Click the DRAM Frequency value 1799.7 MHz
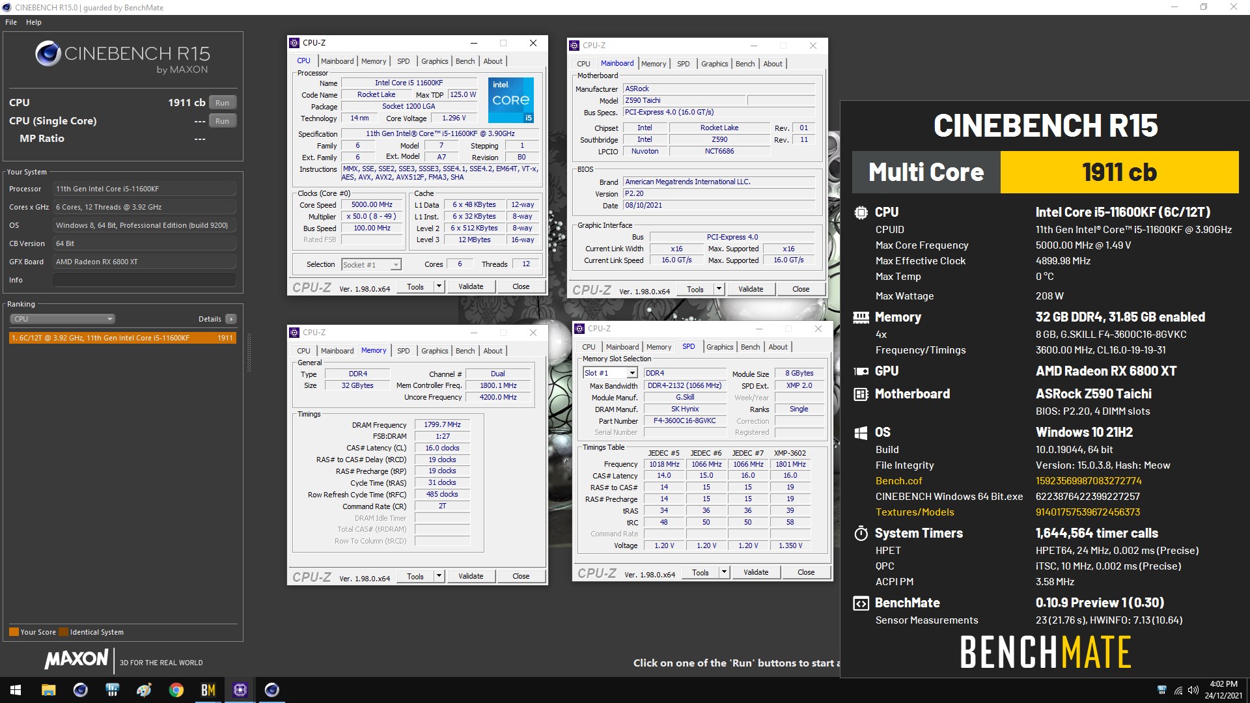 (x=442, y=424)
